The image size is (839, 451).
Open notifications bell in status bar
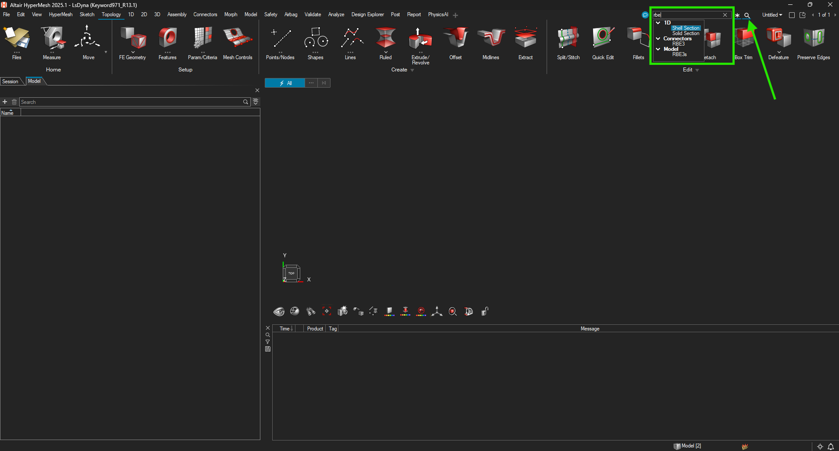(831, 447)
